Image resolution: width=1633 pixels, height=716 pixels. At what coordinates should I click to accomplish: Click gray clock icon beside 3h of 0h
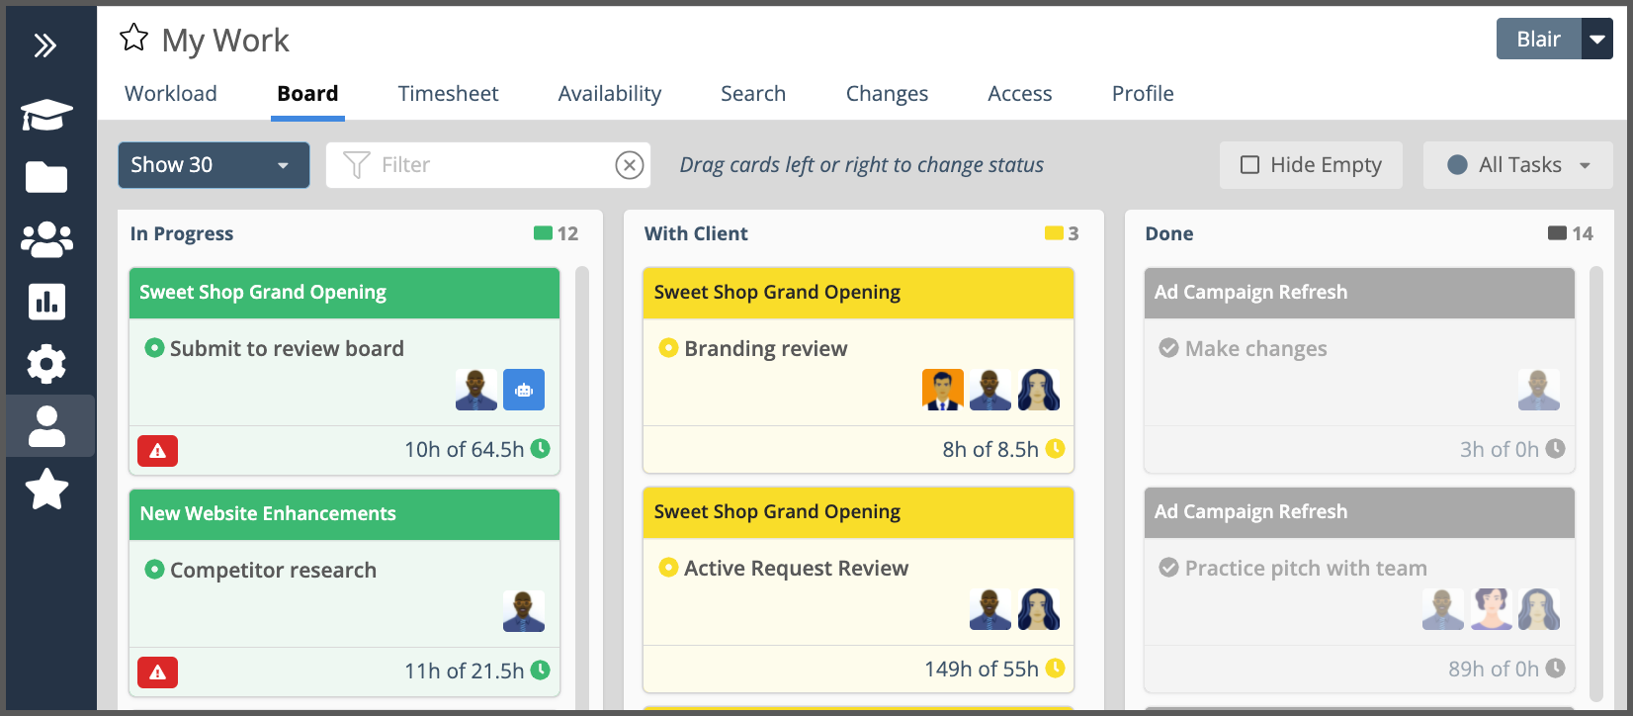coord(1555,448)
